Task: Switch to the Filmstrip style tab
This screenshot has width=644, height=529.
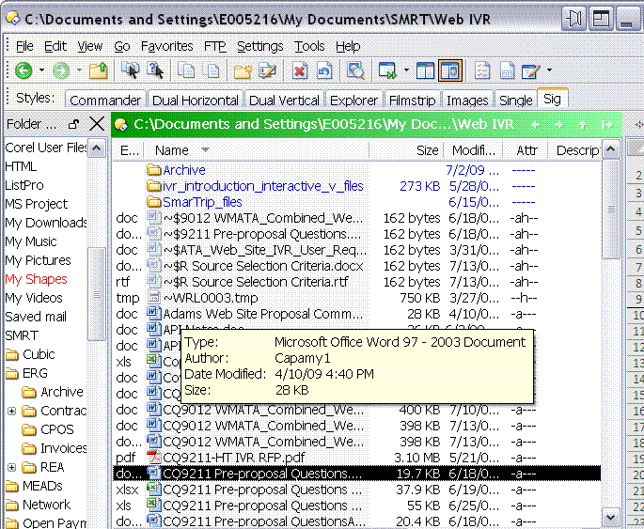Action: [413, 100]
